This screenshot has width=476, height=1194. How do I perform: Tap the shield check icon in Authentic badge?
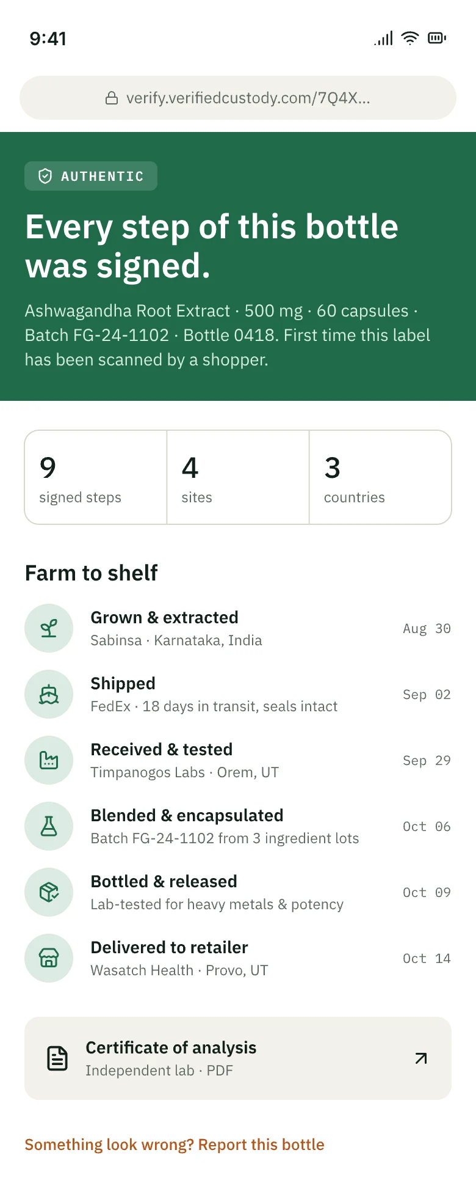click(45, 176)
